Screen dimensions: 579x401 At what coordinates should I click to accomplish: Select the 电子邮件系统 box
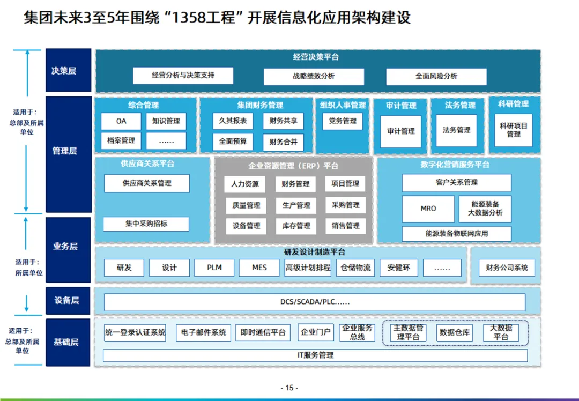pos(204,333)
